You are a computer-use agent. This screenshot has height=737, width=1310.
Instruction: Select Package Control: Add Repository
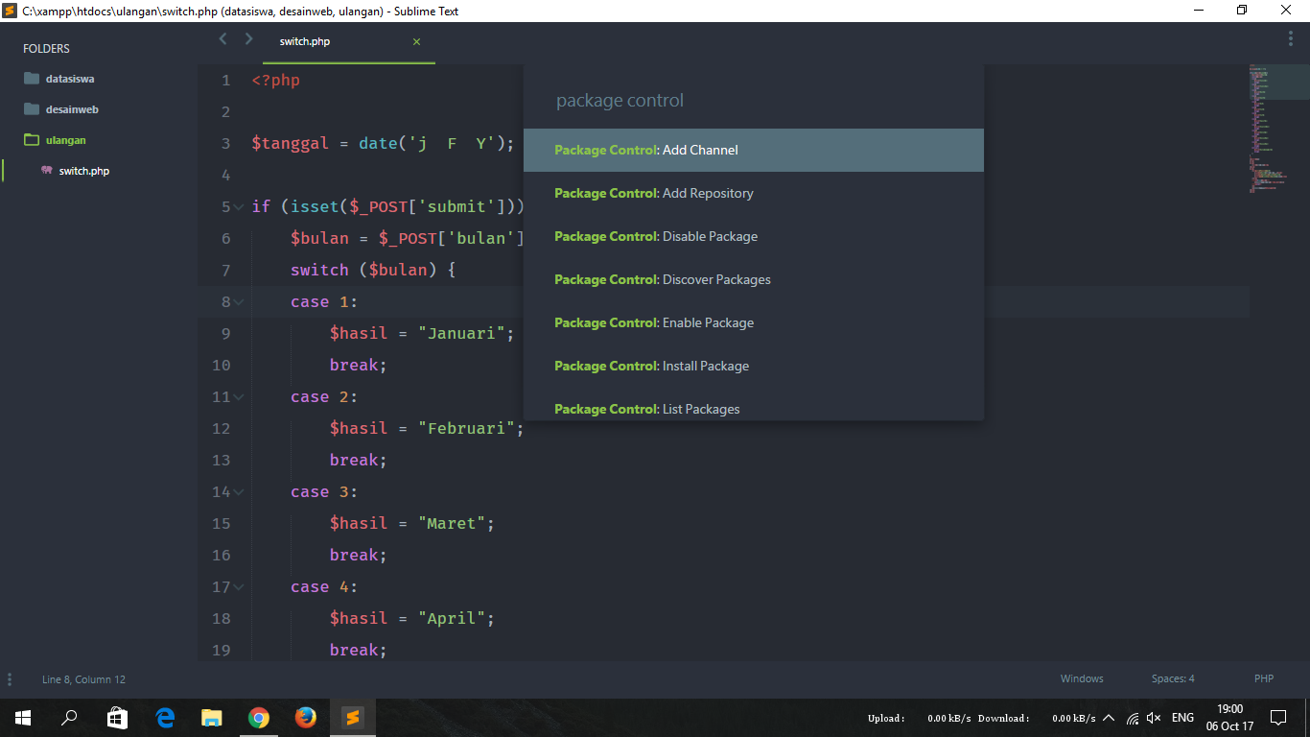pos(754,193)
